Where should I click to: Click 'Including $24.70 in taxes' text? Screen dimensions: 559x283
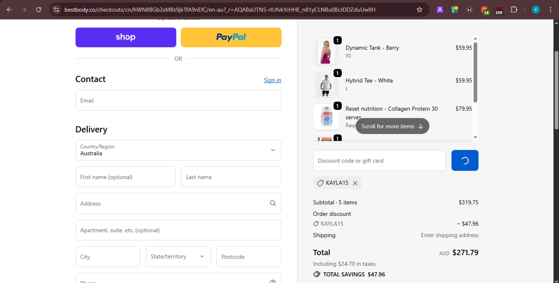[344, 264]
